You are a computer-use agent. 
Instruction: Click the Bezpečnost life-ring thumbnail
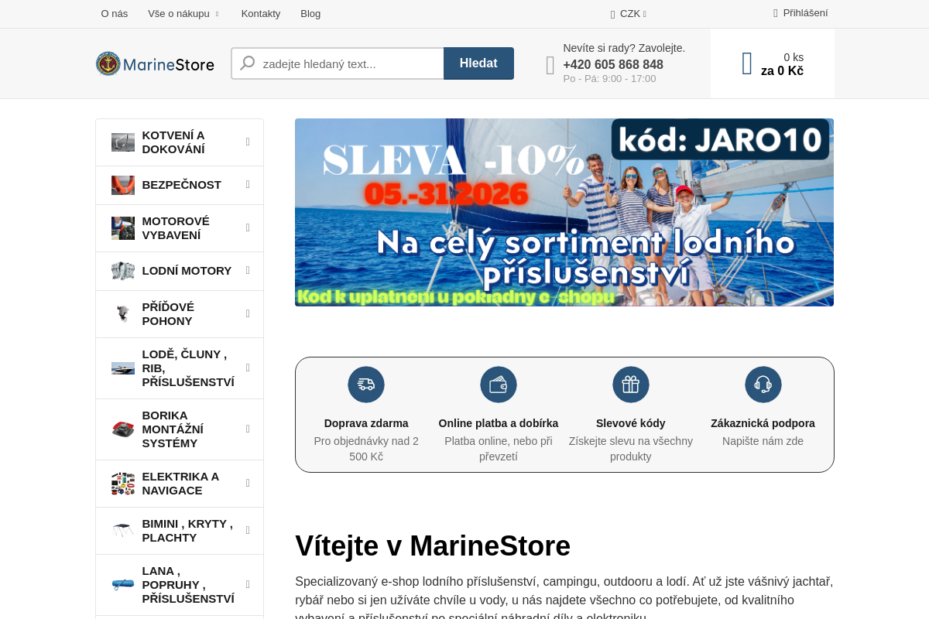pyautogui.click(x=123, y=185)
